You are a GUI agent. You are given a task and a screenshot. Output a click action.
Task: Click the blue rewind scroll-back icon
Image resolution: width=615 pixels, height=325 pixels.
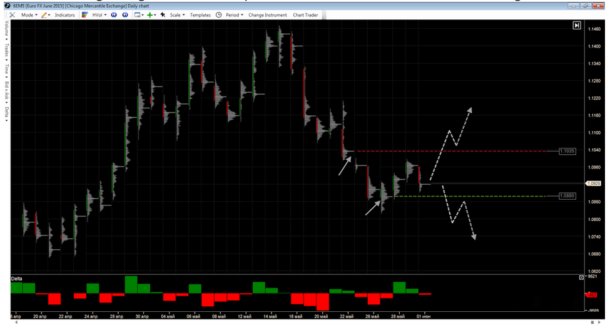114,15
